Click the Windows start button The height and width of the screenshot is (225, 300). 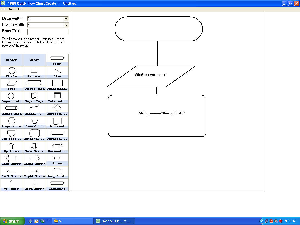coord(12,221)
